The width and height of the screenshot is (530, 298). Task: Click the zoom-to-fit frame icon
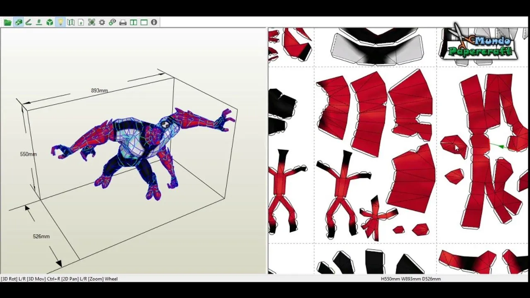click(92, 22)
